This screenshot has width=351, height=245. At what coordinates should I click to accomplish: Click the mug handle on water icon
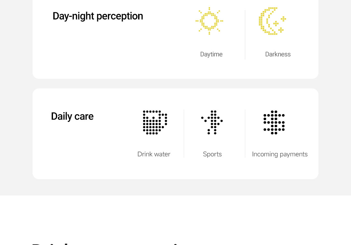(165, 121)
